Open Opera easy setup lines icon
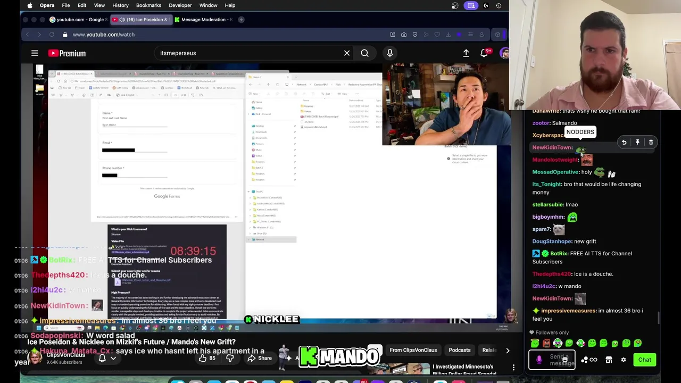Image resolution: width=681 pixels, height=383 pixels. click(x=470, y=35)
